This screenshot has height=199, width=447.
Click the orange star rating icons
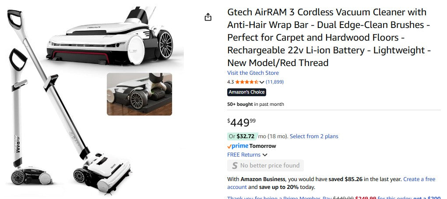click(x=247, y=82)
